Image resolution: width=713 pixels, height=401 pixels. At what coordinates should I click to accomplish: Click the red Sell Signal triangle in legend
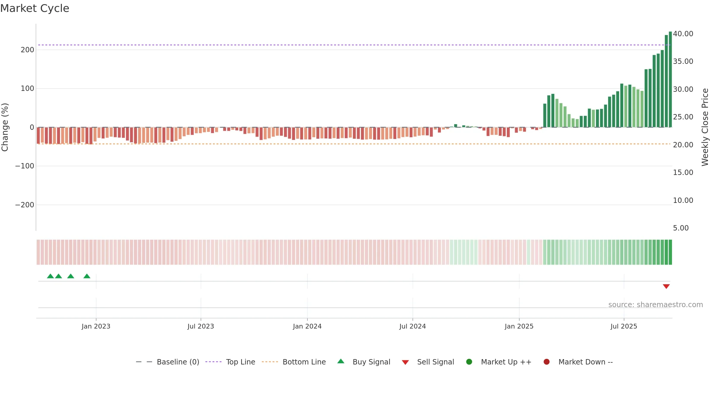(x=405, y=362)
